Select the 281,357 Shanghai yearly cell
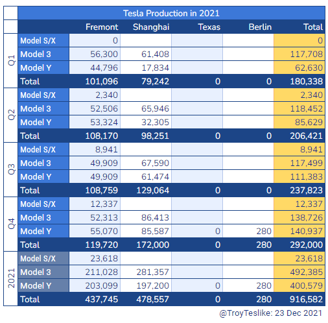Screen dimensions: 328x323 click(x=146, y=272)
